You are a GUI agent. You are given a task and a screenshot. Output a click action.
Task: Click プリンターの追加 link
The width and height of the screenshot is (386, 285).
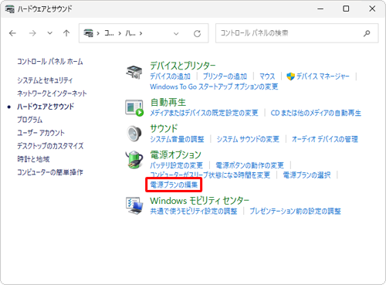point(225,76)
